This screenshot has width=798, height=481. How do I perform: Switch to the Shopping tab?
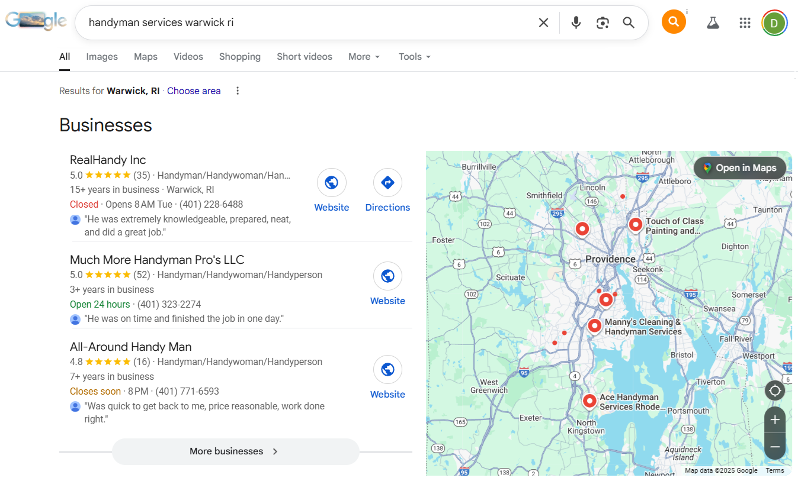pos(239,56)
